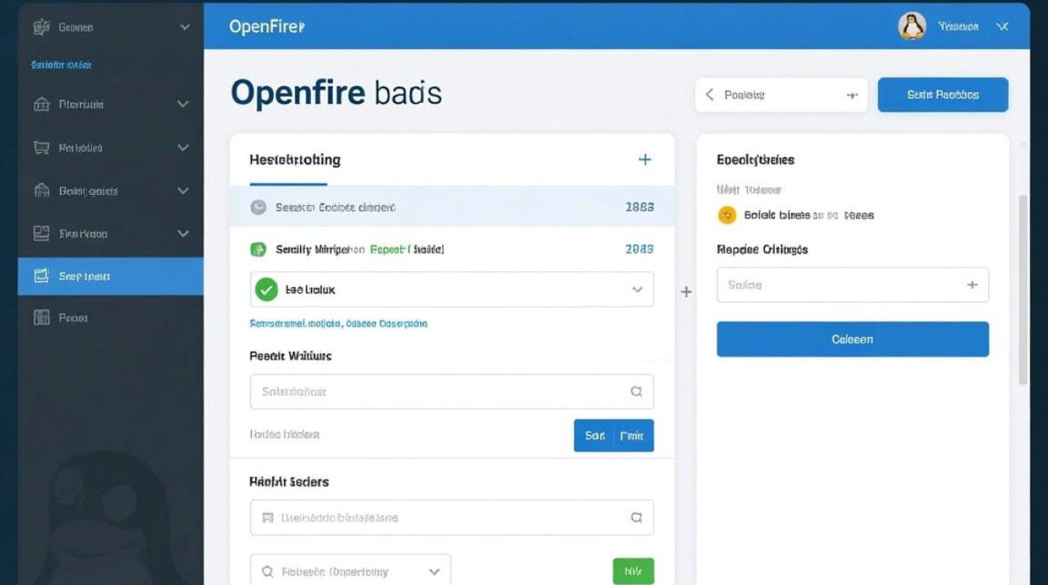
Task: Click the blue 'Celeeen' button
Action: [852, 339]
